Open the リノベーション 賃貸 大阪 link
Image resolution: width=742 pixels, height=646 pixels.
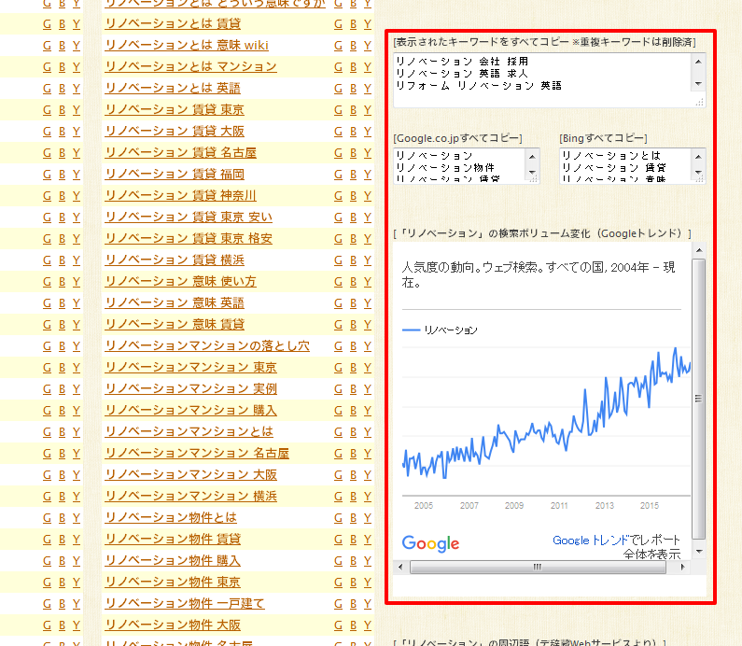click(175, 131)
